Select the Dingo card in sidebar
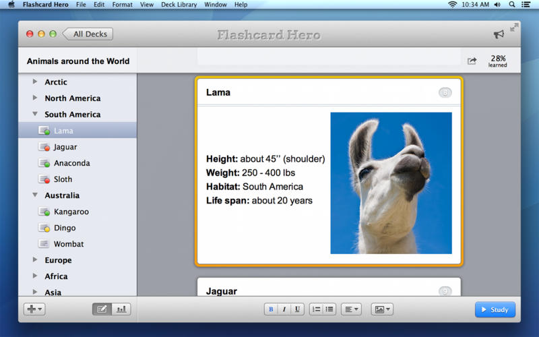This screenshot has height=337, width=539. (77, 228)
